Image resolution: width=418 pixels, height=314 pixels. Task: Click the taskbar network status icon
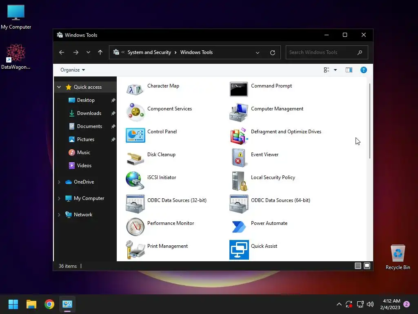point(360,304)
